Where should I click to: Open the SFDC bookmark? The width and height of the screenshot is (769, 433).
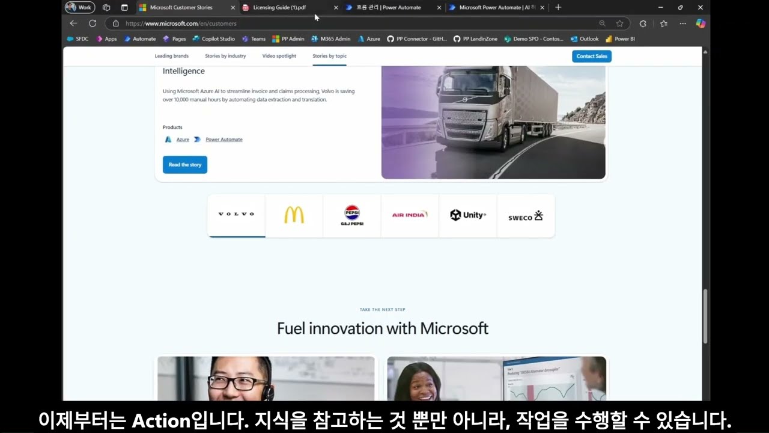pos(78,39)
